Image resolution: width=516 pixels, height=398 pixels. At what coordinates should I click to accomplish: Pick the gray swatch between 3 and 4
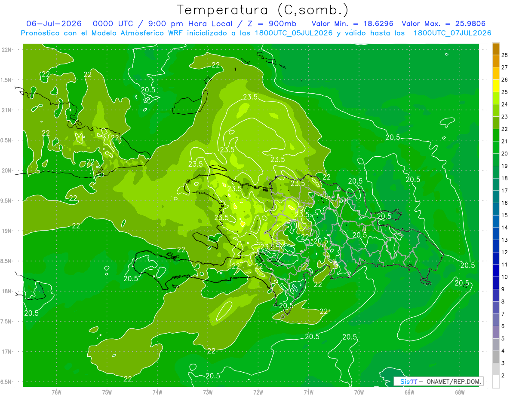(496, 357)
